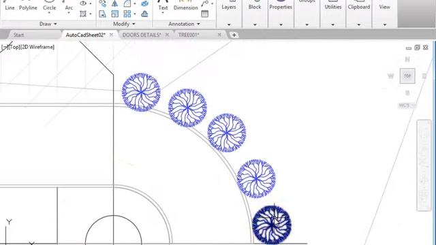Open the Layers panel dropdown arrow
The height and width of the screenshot is (245, 436).
(229, 24)
